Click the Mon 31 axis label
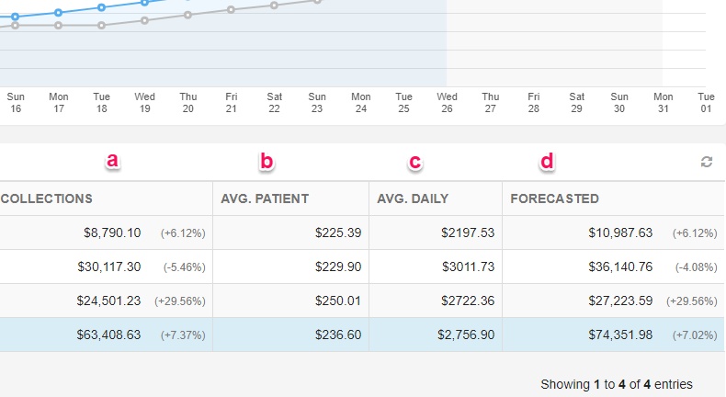 pos(663,102)
